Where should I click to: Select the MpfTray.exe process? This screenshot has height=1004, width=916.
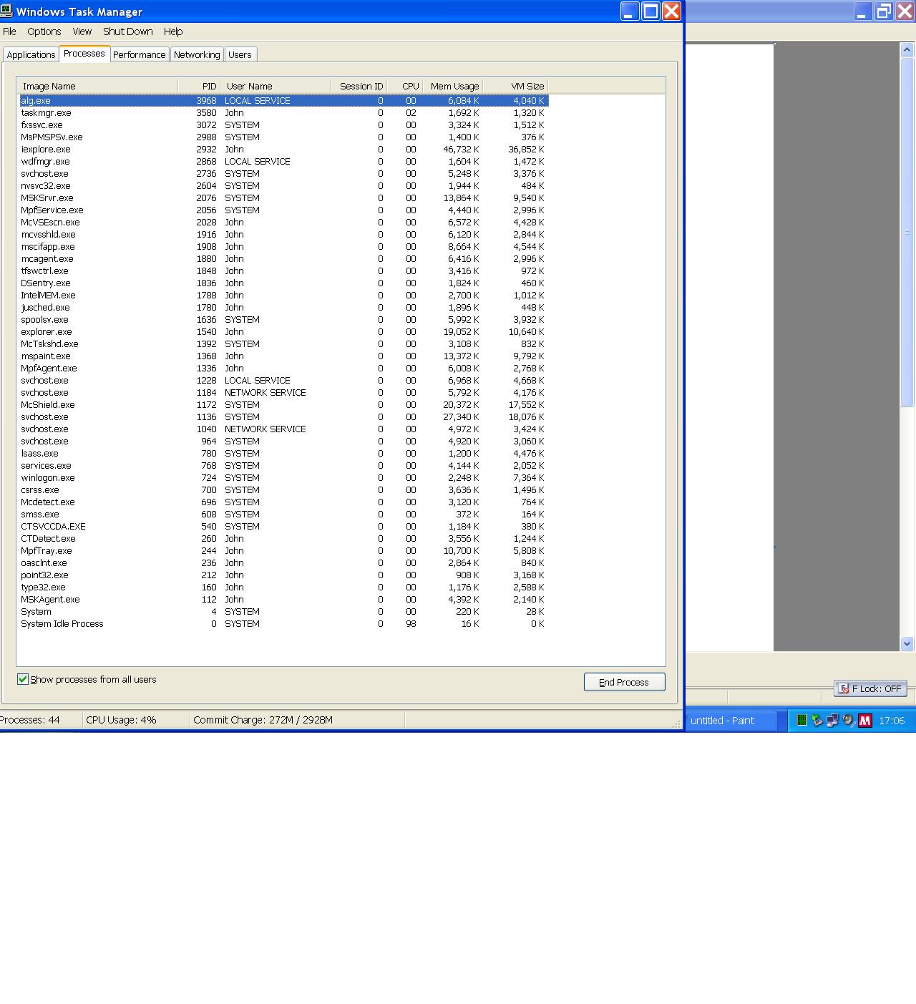[284, 551]
